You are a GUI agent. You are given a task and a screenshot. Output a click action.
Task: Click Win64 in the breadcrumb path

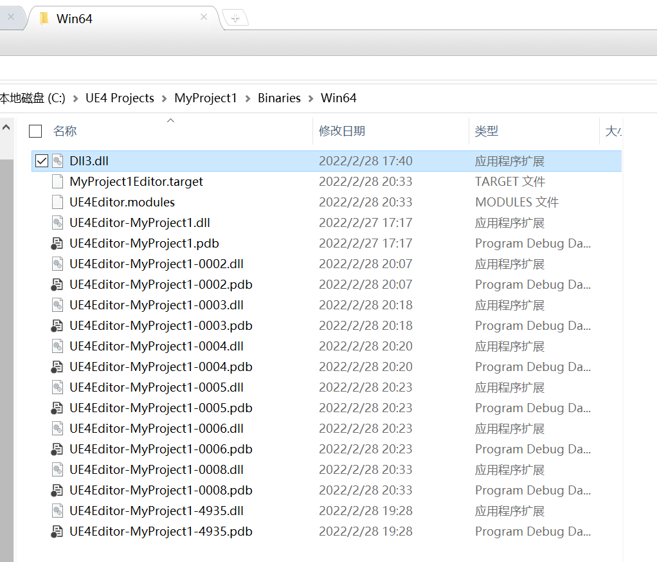pyautogui.click(x=339, y=98)
